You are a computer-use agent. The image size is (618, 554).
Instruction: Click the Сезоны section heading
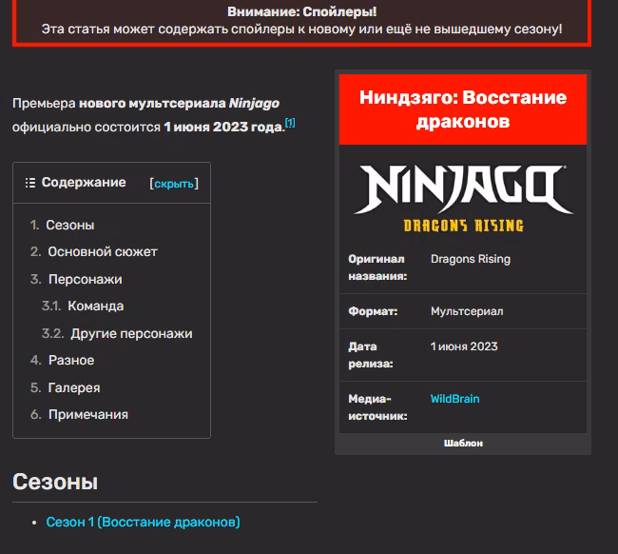(x=55, y=482)
